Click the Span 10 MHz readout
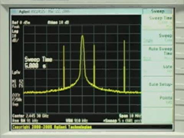 (x=130, y=116)
